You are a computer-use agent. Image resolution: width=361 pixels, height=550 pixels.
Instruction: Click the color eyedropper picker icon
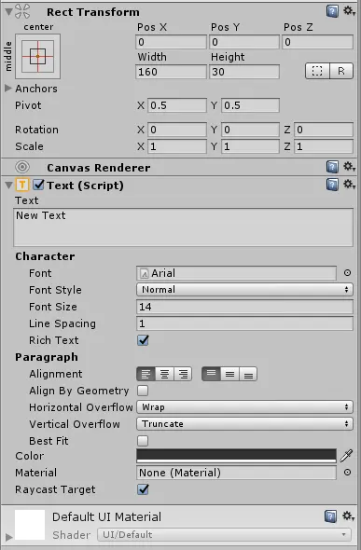(346, 456)
